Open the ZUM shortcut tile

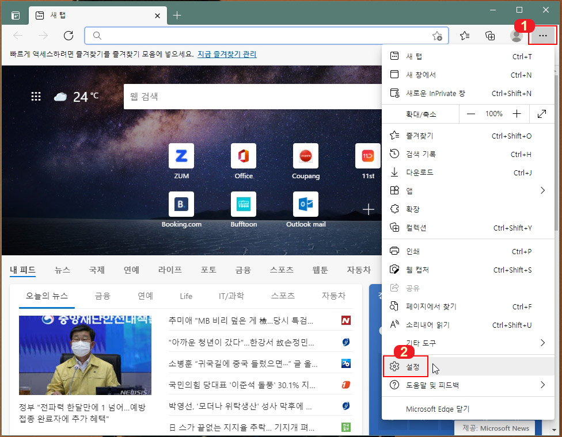181,156
